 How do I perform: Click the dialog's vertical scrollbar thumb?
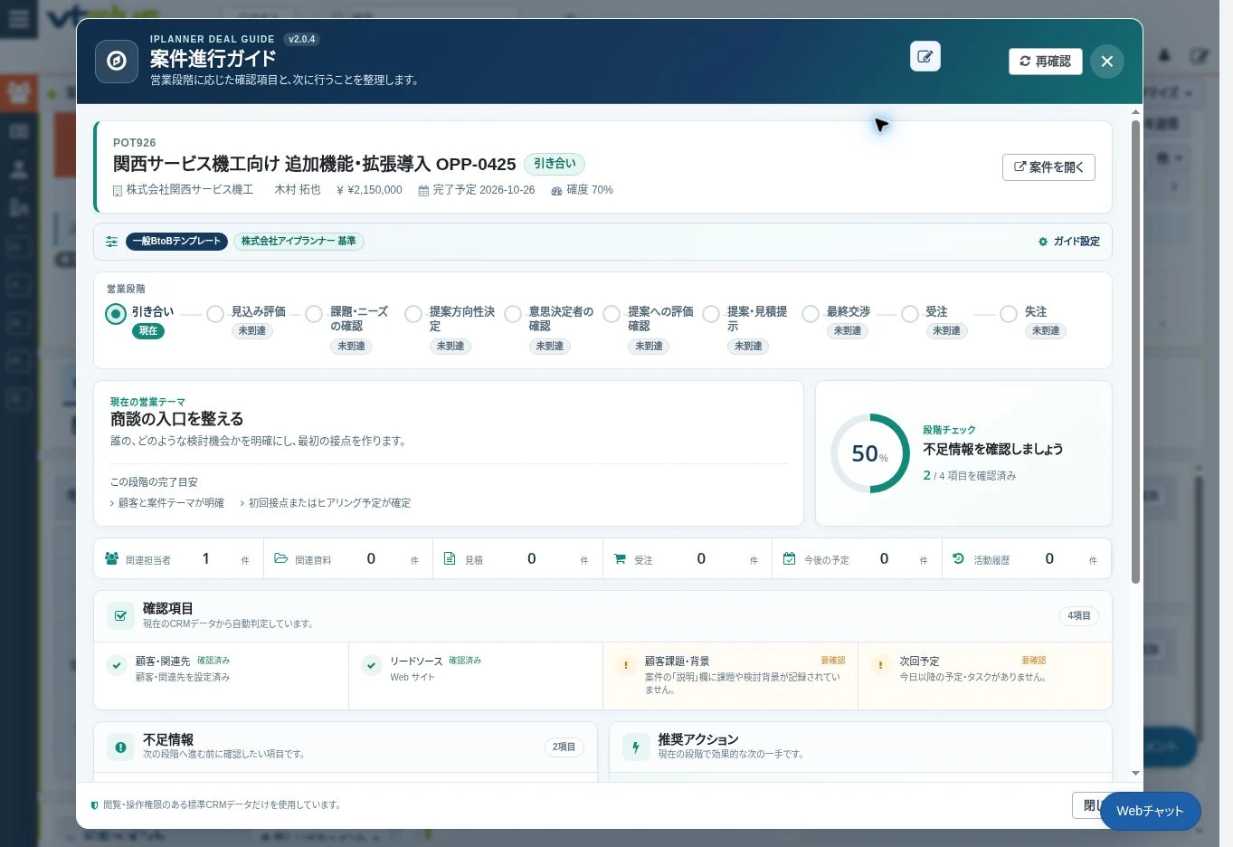click(1135, 351)
